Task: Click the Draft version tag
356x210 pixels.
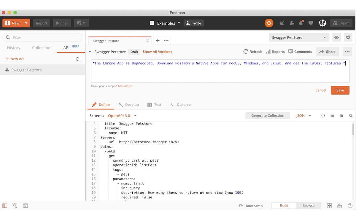Action: [x=134, y=52]
